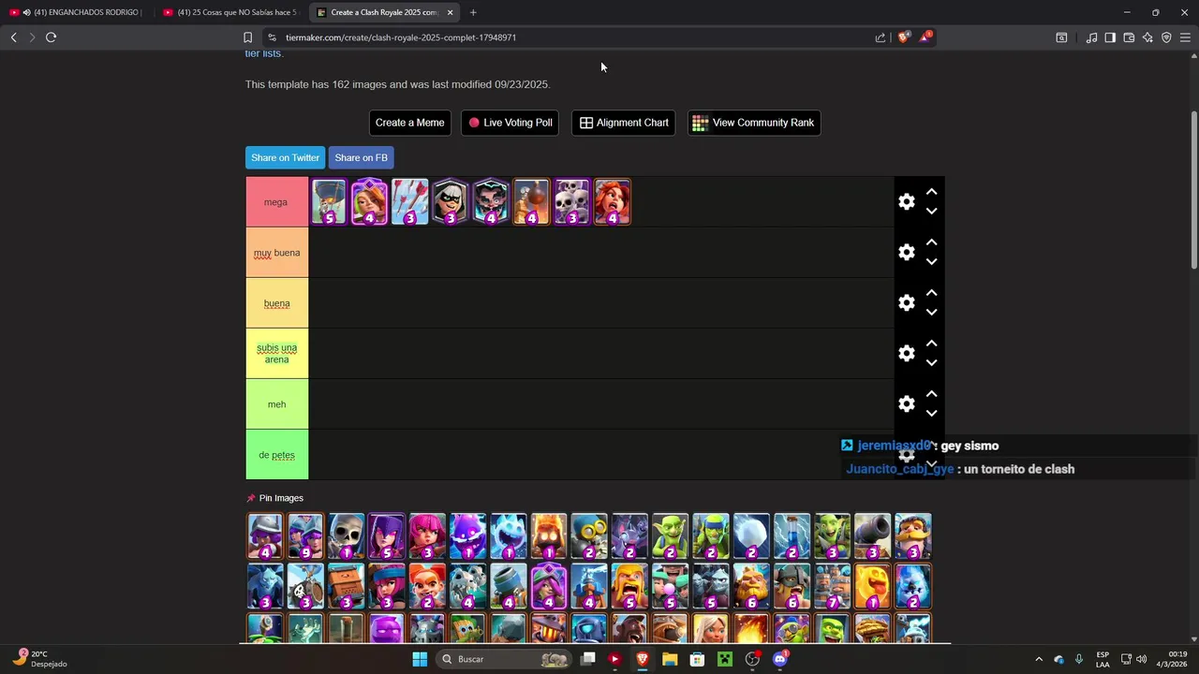Move meh tier row up
The width and height of the screenshot is (1199, 674).
[x=931, y=393]
